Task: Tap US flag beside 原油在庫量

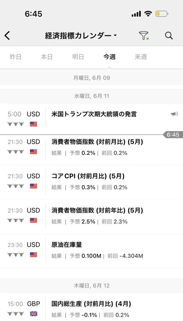Action: (x=33, y=255)
